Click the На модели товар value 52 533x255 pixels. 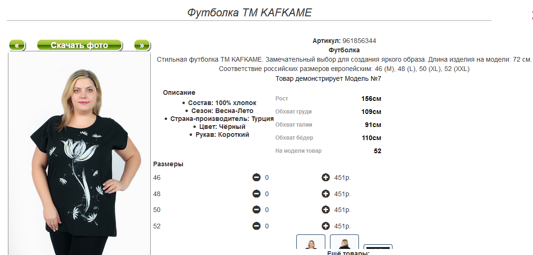tap(378, 151)
